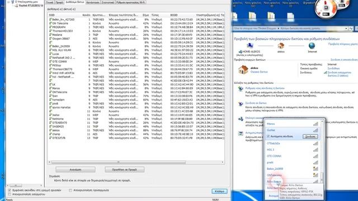Select the ON Telecoms channel 1 network icon
Screen dimensions: 358x201
50,23
